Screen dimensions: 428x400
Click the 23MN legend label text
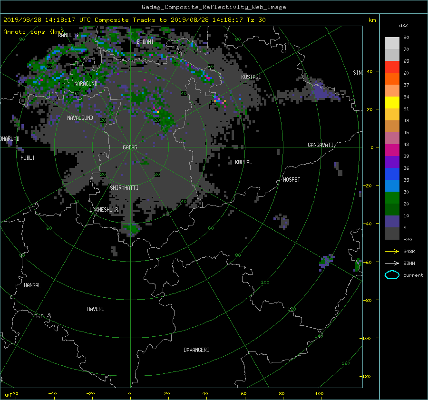(409, 263)
